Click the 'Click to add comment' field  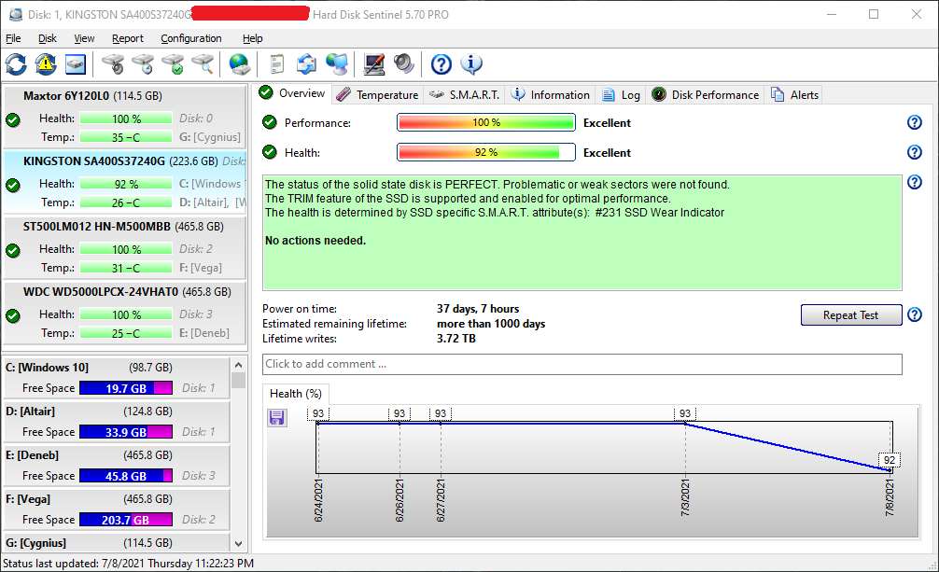582,364
